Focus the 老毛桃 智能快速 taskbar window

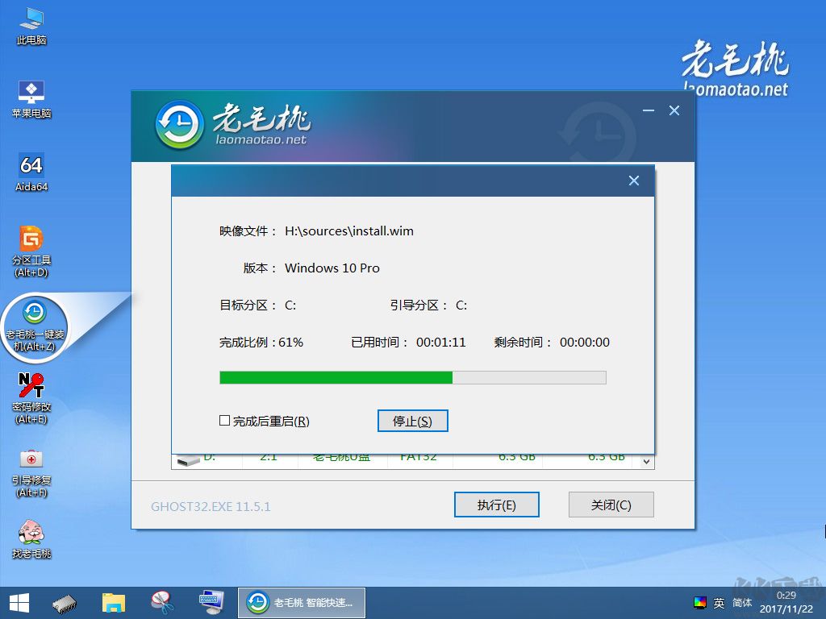click(x=302, y=602)
